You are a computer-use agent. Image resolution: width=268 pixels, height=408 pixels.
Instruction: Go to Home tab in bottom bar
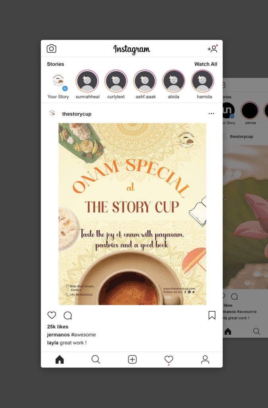(60, 359)
